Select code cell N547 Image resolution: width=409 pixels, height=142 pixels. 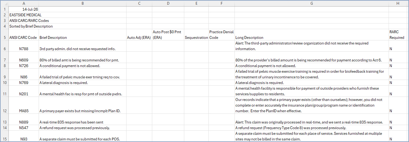coord(24,128)
